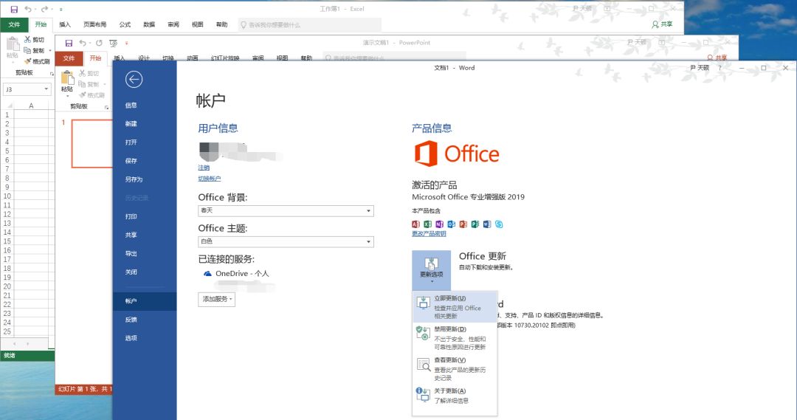Open 选项 in the Word backstage sidebar

click(x=145, y=338)
